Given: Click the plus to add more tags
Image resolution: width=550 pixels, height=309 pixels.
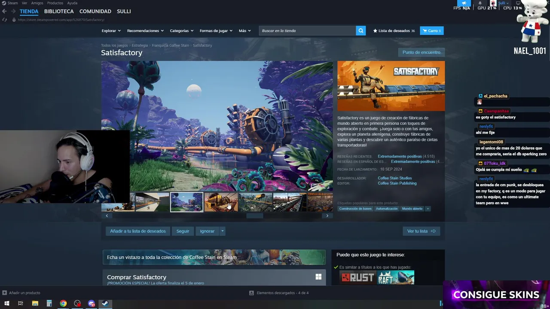Looking at the screenshot, I should [x=428, y=209].
